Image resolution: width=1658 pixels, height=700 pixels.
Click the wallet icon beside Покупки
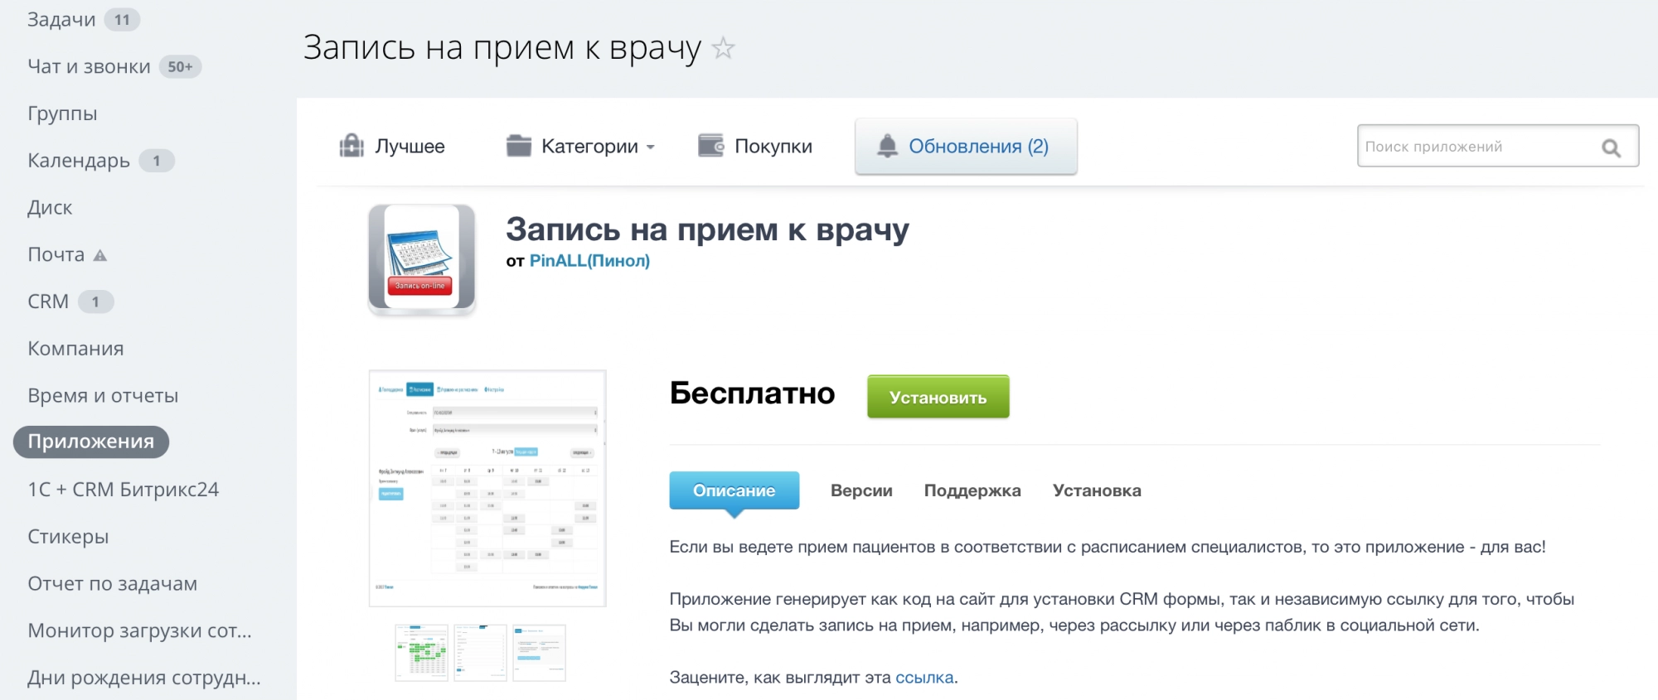click(x=710, y=146)
